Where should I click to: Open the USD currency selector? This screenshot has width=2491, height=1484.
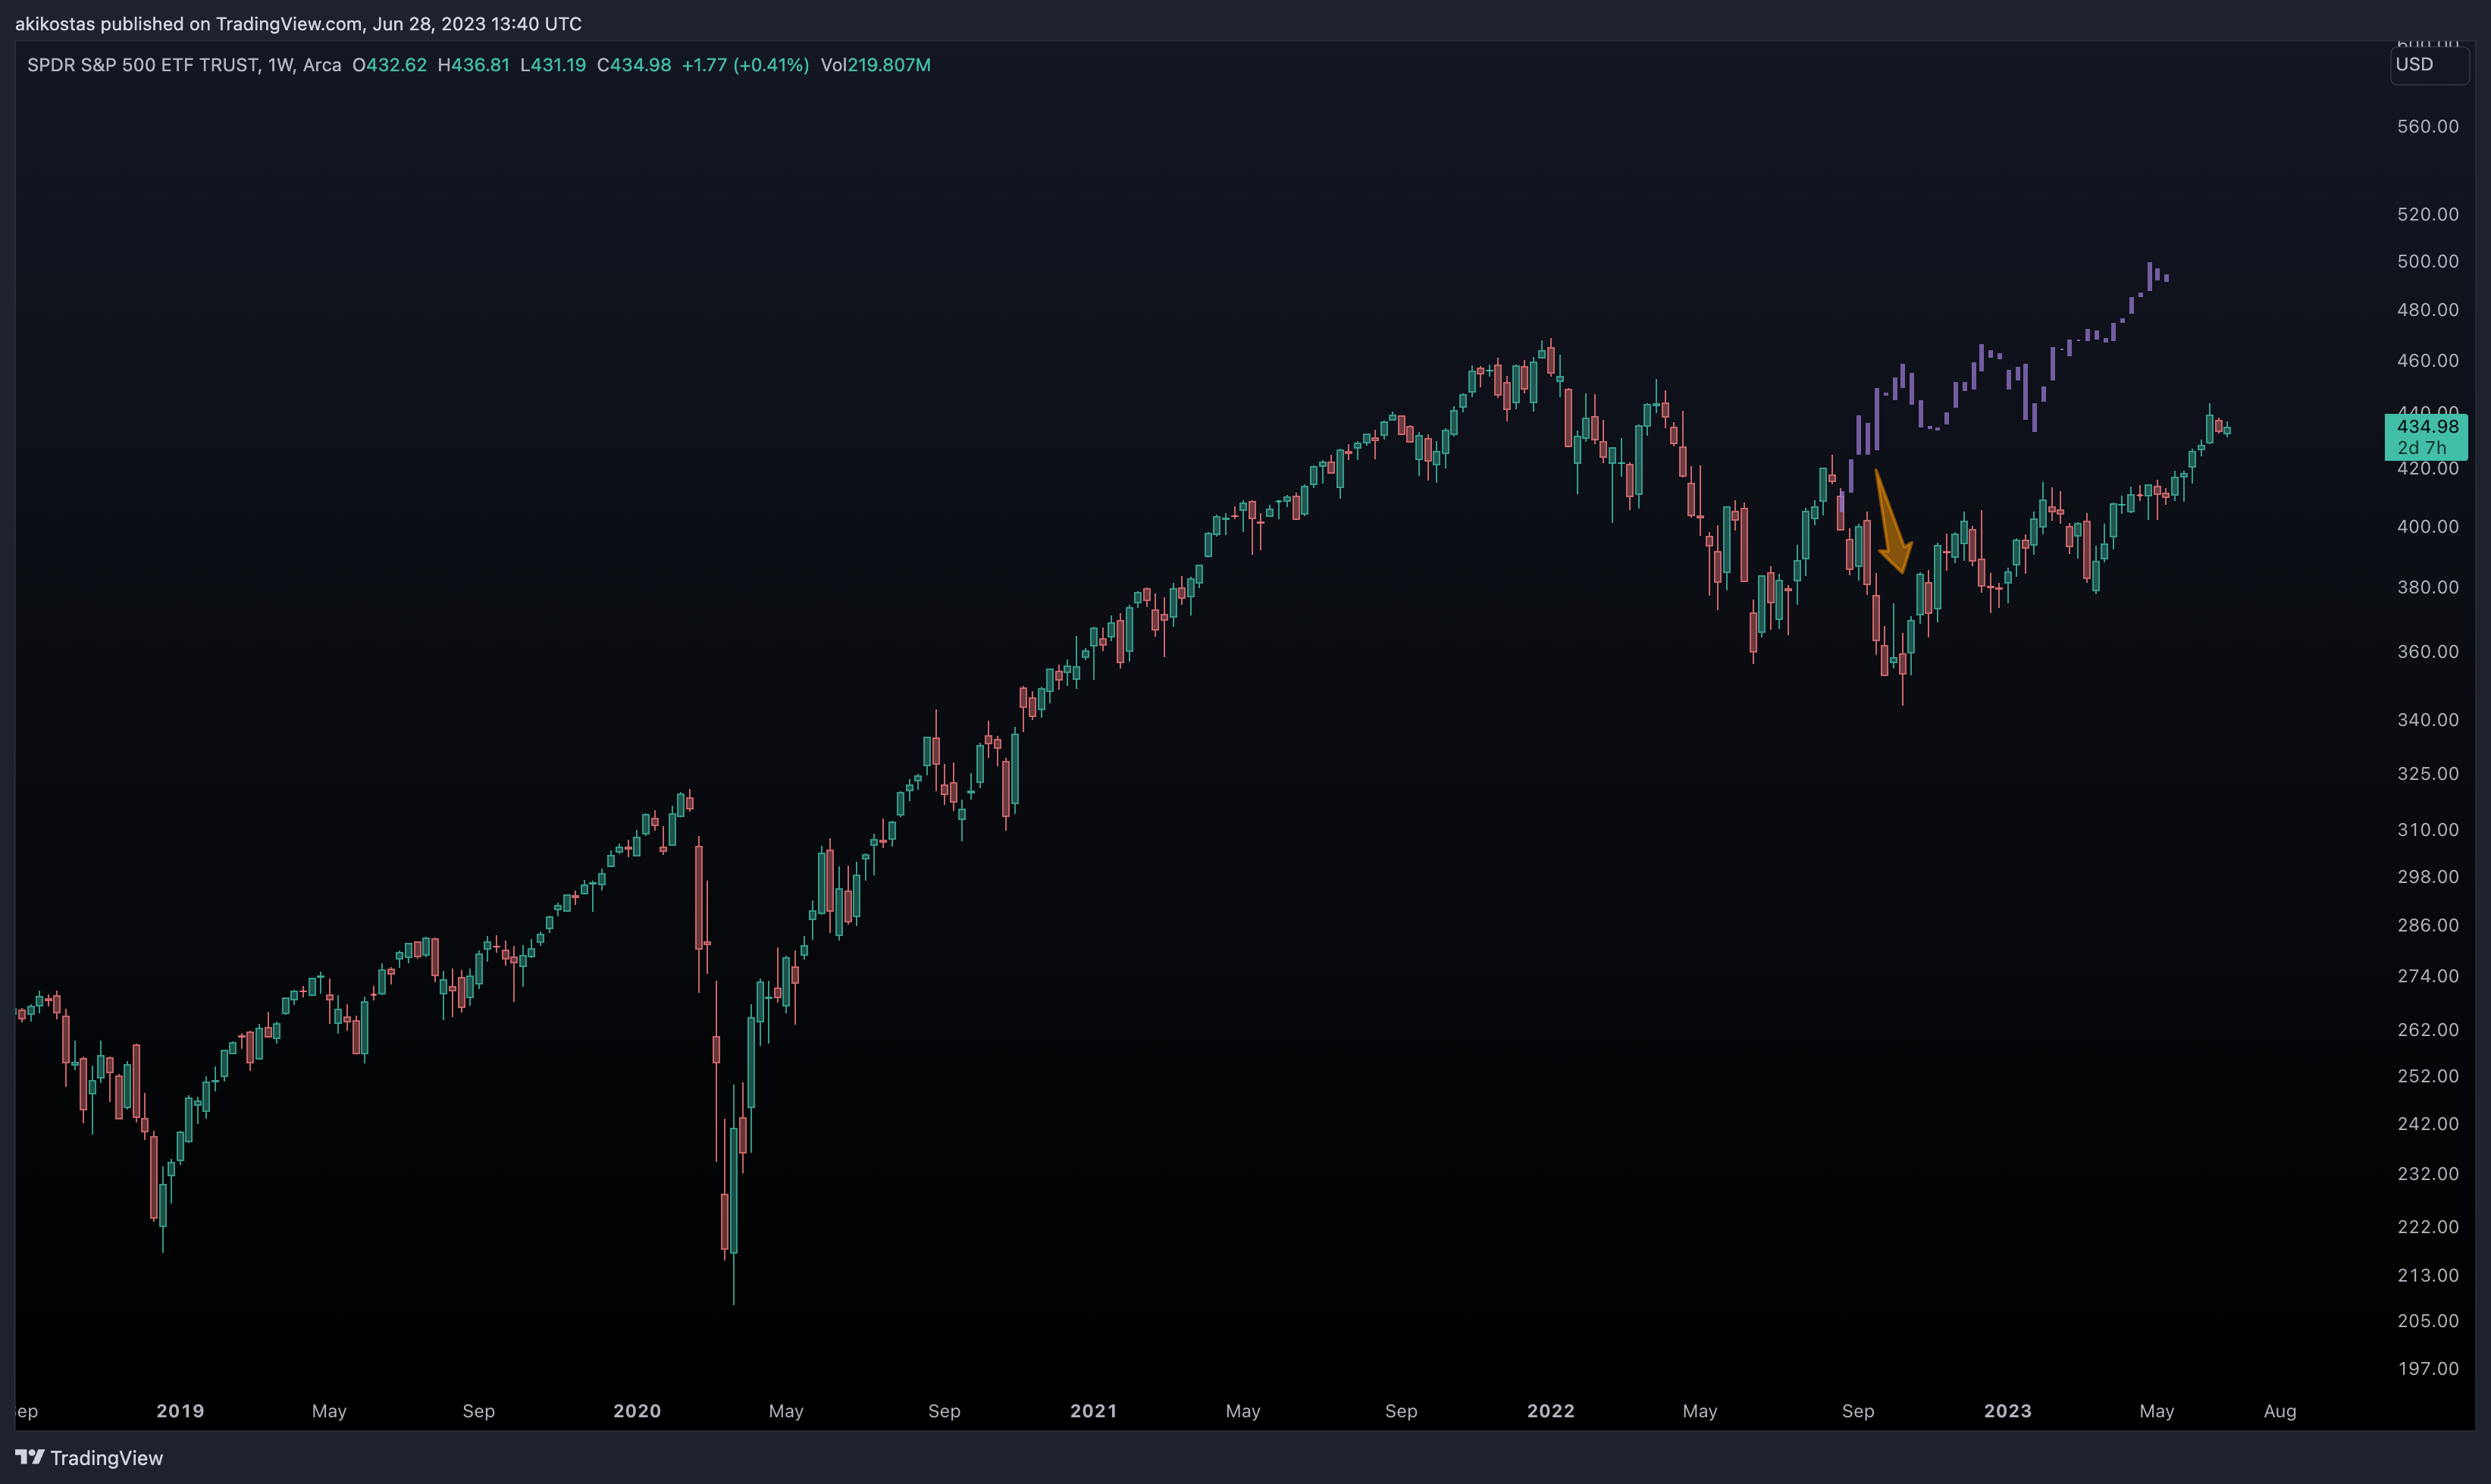click(2428, 65)
